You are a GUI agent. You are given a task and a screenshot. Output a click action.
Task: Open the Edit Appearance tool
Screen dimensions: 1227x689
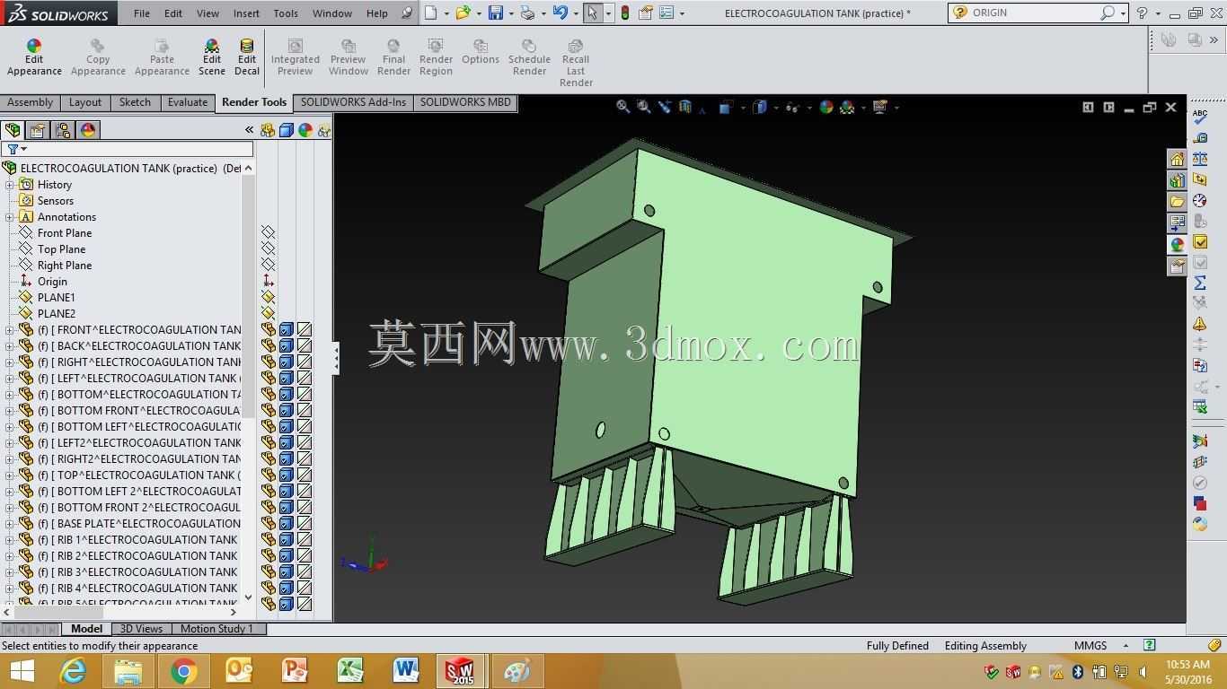point(34,57)
